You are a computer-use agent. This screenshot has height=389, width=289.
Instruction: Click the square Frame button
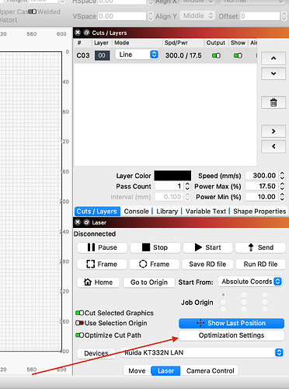point(102,264)
